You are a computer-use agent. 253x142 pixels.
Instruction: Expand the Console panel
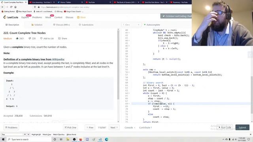(130, 127)
